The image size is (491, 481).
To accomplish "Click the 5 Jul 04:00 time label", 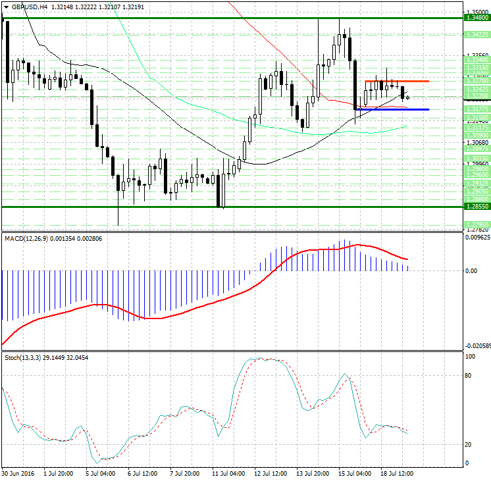I will [101, 473].
